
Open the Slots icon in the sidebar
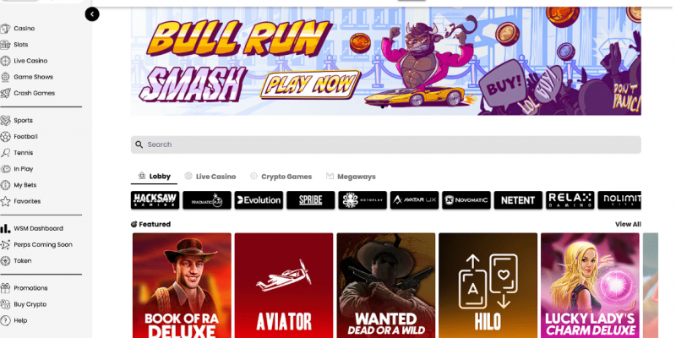[x=5, y=45]
